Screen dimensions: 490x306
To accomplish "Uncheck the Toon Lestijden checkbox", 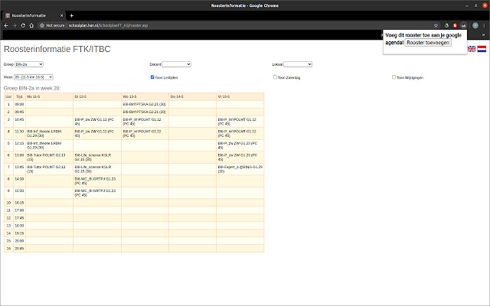I will [x=152, y=77].
